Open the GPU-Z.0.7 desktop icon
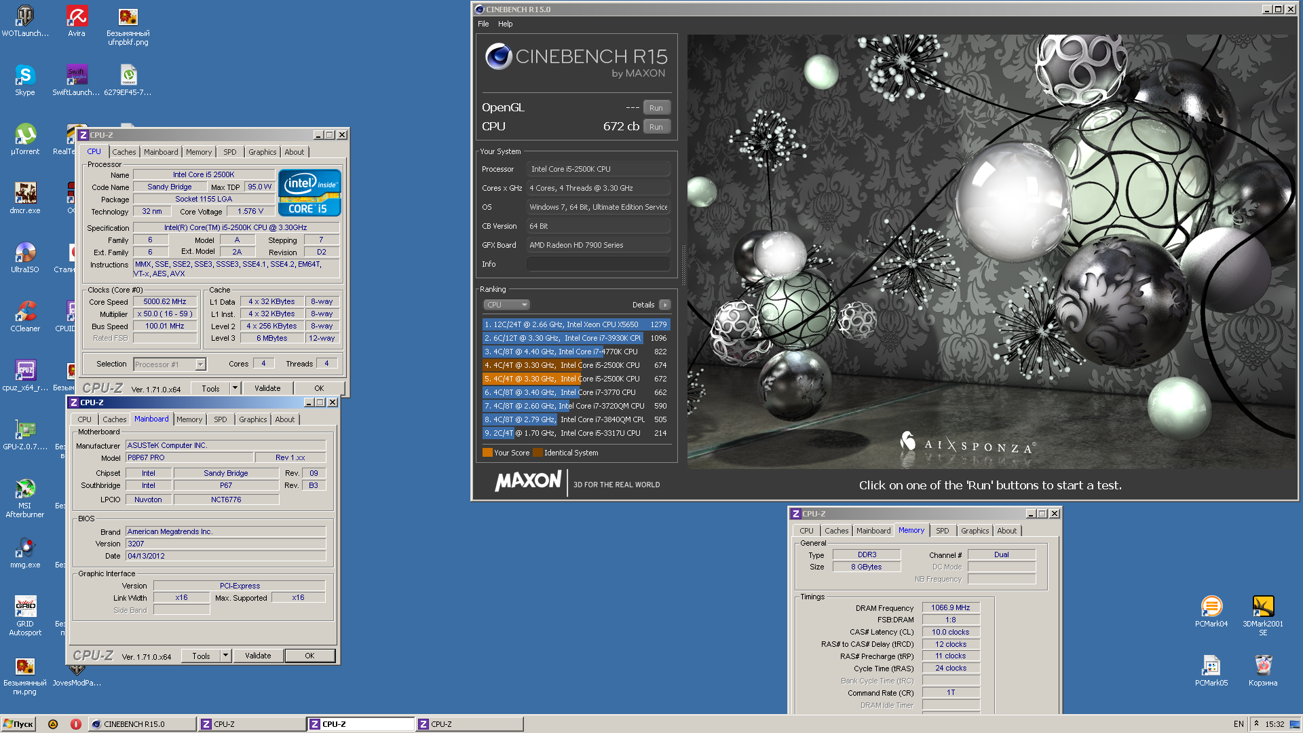Image resolution: width=1303 pixels, height=733 pixels. 25,434
